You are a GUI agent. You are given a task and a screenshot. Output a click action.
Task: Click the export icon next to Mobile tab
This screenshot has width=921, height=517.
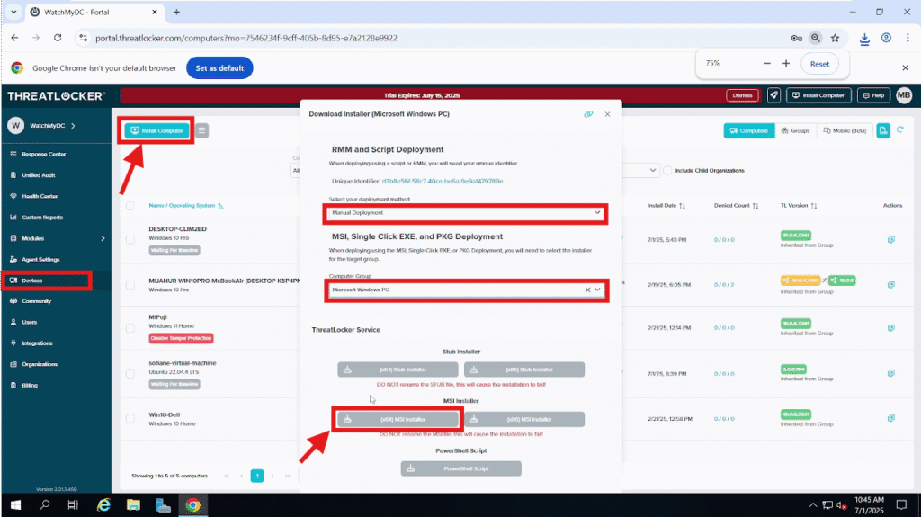tap(883, 130)
